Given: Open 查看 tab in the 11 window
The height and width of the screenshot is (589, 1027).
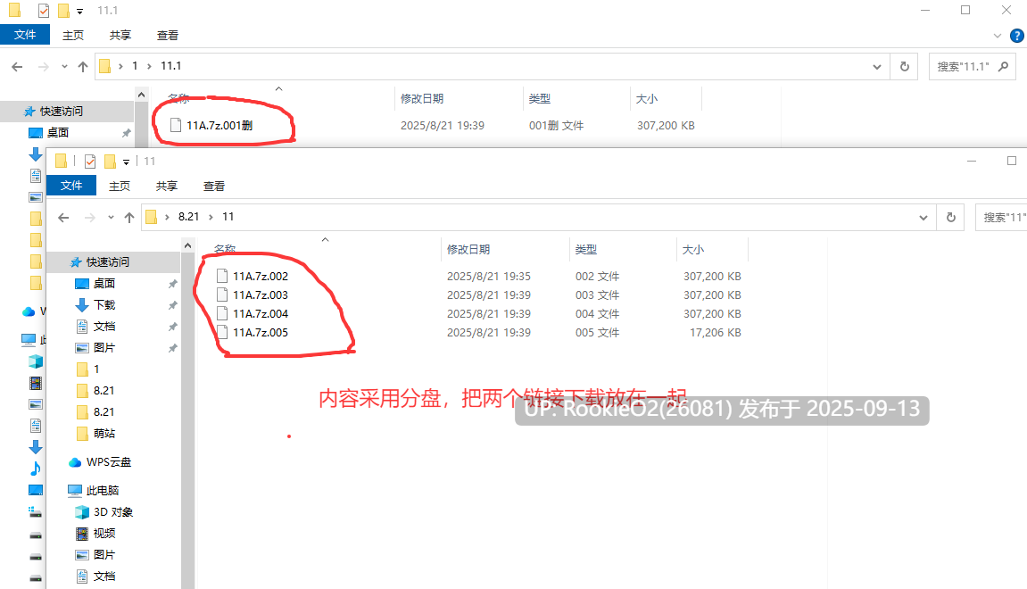Looking at the screenshot, I should (x=213, y=186).
